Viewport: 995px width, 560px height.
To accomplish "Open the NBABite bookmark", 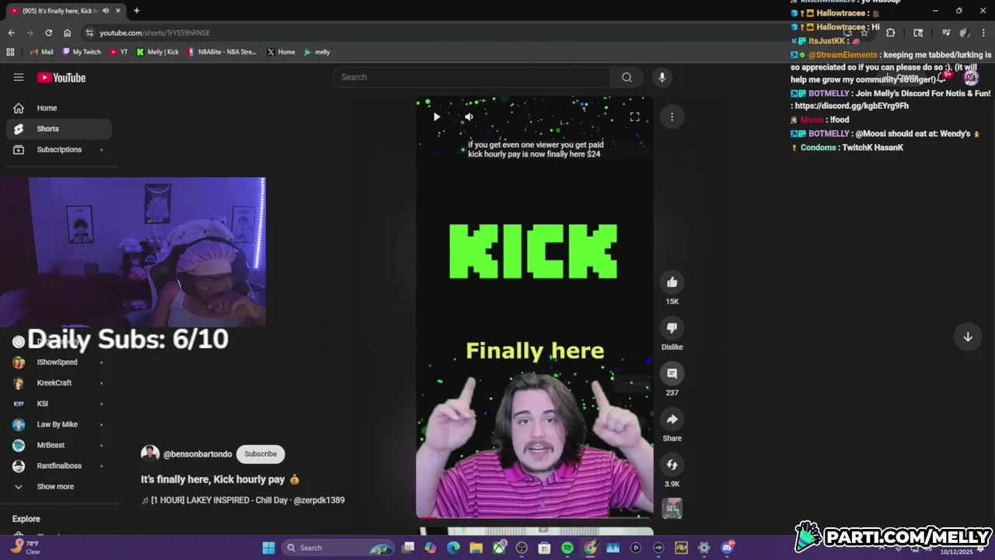I will (222, 52).
